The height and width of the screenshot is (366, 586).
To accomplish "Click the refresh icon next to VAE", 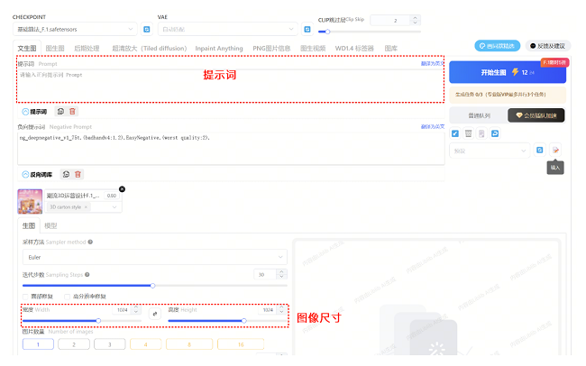I will click(x=307, y=29).
